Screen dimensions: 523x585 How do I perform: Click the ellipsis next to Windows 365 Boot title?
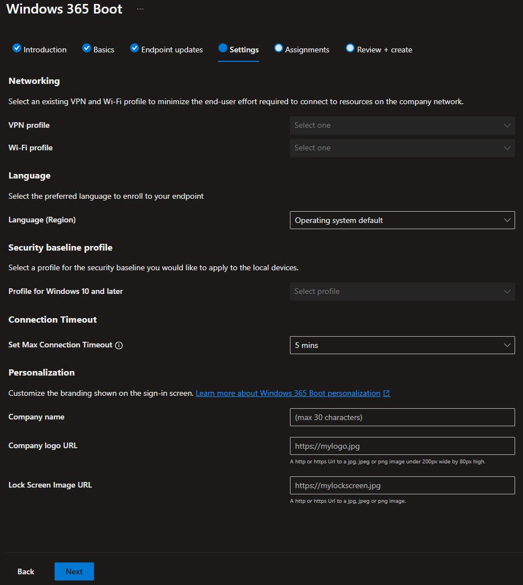(140, 9)
